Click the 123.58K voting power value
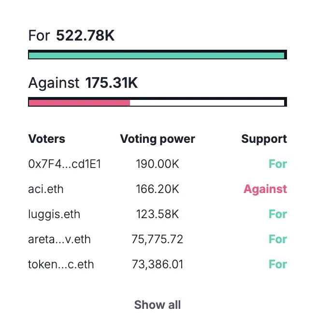 click(158, 214)
